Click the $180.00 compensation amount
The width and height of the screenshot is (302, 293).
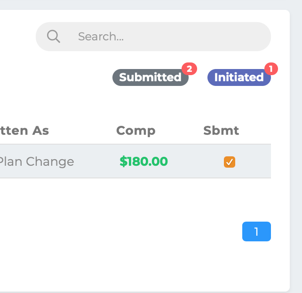tap(143, 162)
